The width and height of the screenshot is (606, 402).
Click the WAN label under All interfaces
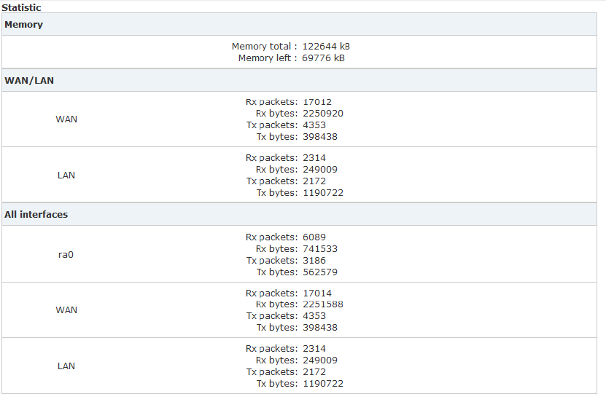(66, 310)
